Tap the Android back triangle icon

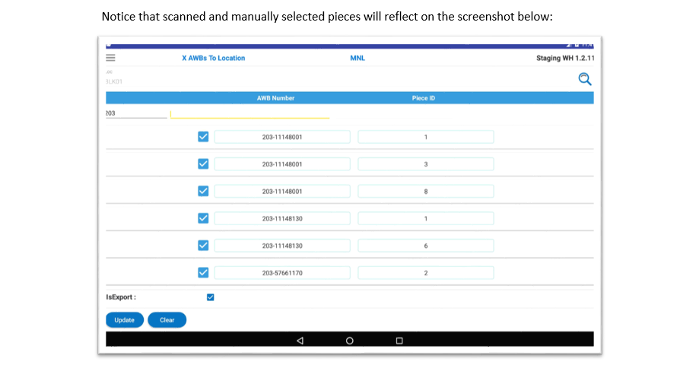click(x=300, y=341)
